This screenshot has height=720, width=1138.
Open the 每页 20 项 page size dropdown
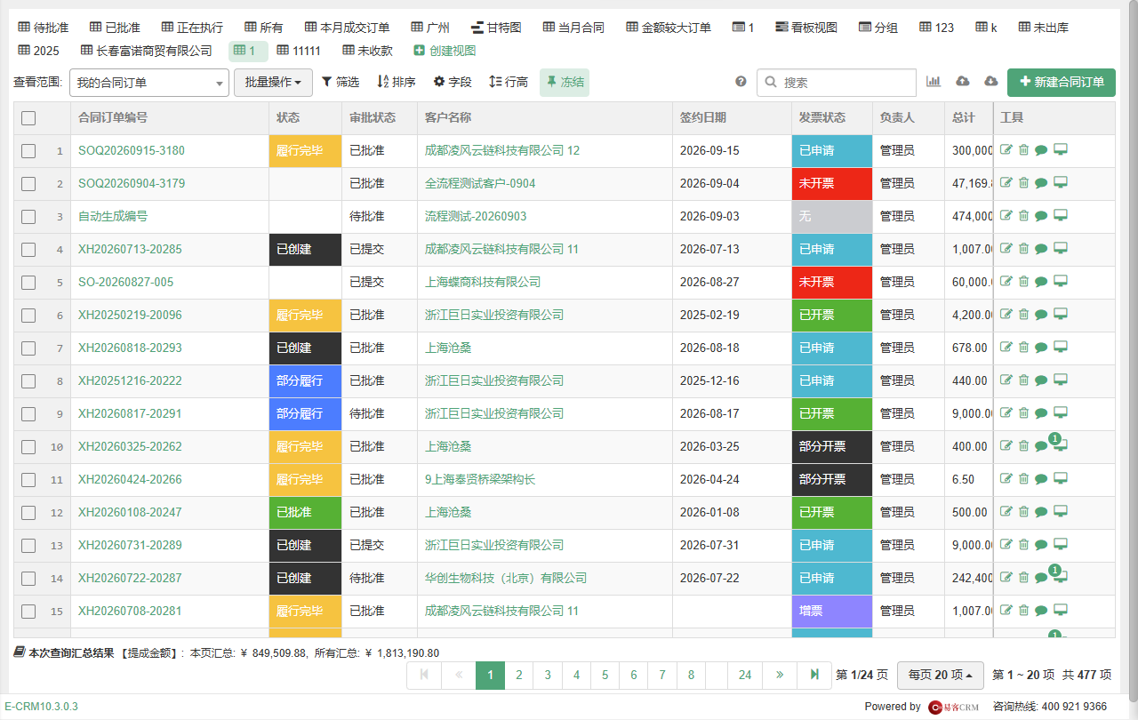tap(941, 675)
